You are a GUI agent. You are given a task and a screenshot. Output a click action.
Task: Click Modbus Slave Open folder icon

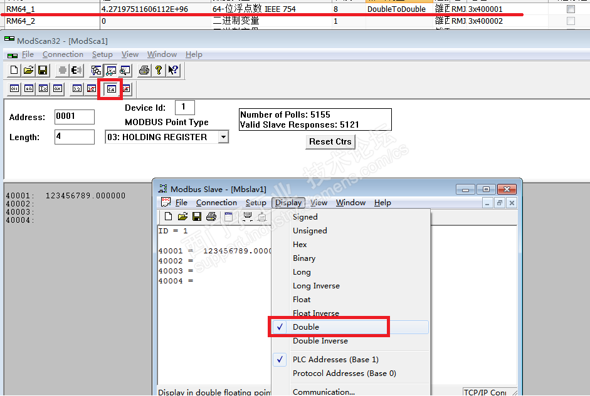(x=182, y=216)
